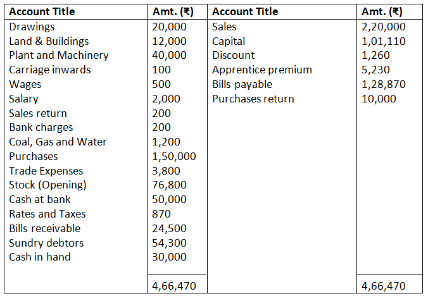The width and height of the screenshot is (428, 296).
Task: Select the Plant and Machinery cell
Action: point(58,55)
